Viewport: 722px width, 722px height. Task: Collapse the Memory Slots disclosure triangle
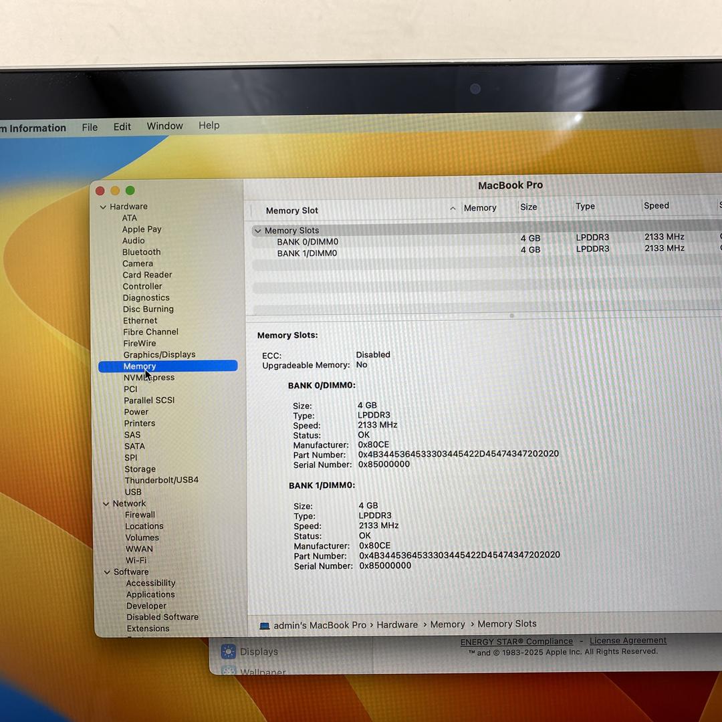pos(257,231)
